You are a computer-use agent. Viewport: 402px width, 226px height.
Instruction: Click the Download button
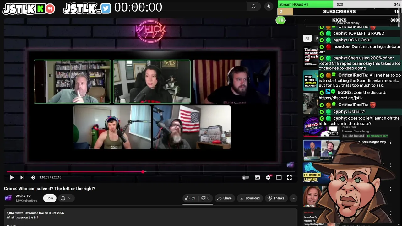tap(250, 198)
